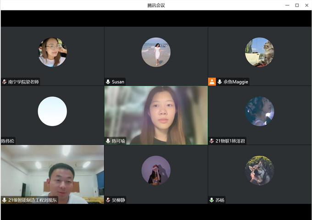Click the 南宁学院梁老师 name label
Image resolution: width=312 pixels, height=220 pixels.
click(23, 82)
